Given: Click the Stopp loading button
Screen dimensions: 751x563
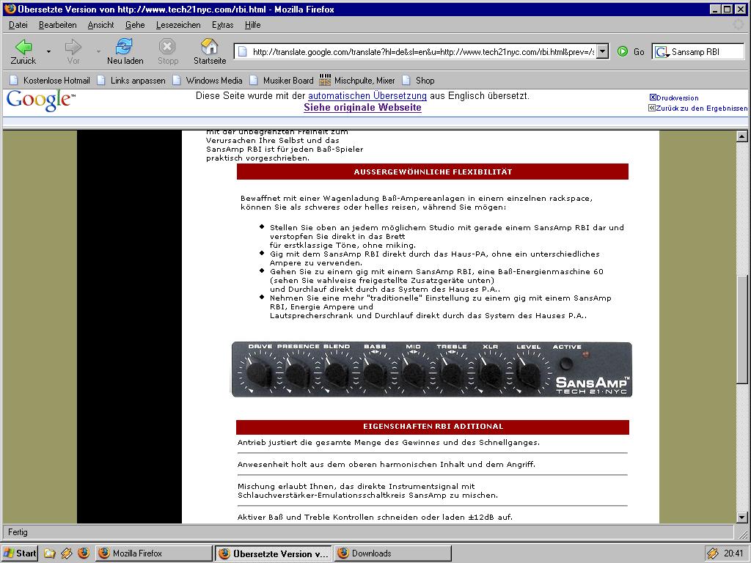Looking at the screenshot, I should tap(168, 52).
